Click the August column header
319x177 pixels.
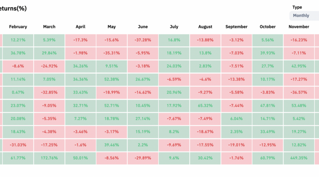pyautogui.click(x=205, y=27)
